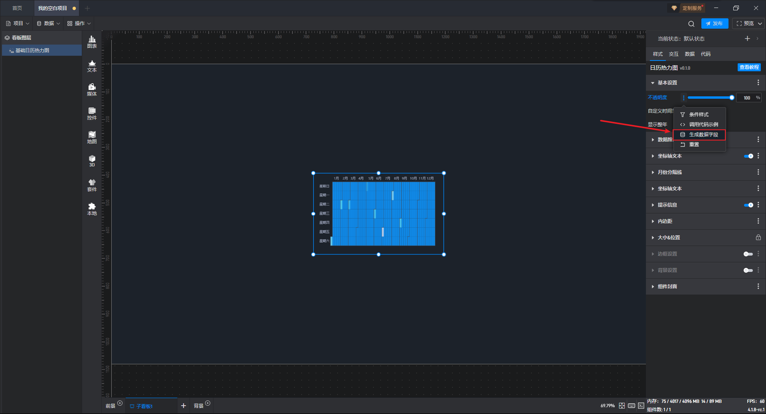The width and height of the screenshot is (766, 414).
Task: Switch to the 交互 tab
Action: point(674,54)
